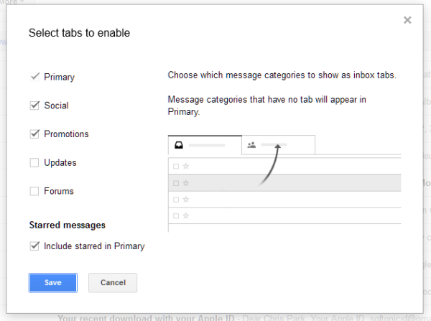Select the first tab in the preview
Screen dimensions: 431x321
click(204, 145)
